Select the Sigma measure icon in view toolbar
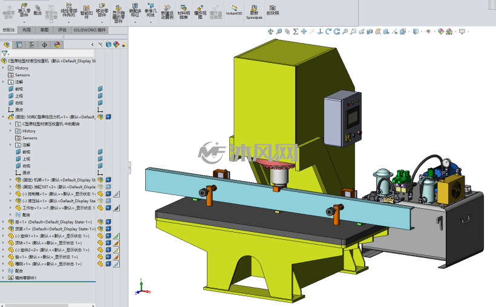496x307 pixels. coord(295,31)
